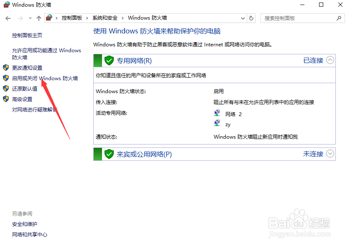This screenshot has height=246, width=350.
Task: Click green shield icon for 来宾或公用网络
Action: click(x=109, y=154)
